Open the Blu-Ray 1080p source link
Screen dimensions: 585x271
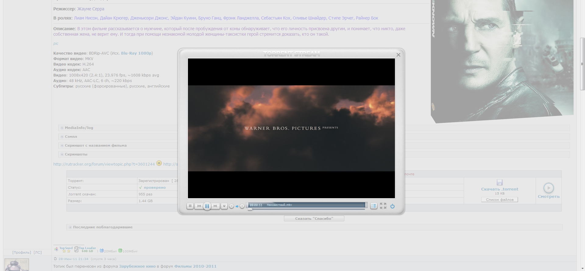[x=136, y=53]
